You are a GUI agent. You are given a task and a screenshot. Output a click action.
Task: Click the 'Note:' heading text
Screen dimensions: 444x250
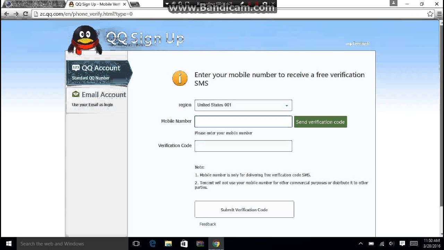[x=199, y=167]
